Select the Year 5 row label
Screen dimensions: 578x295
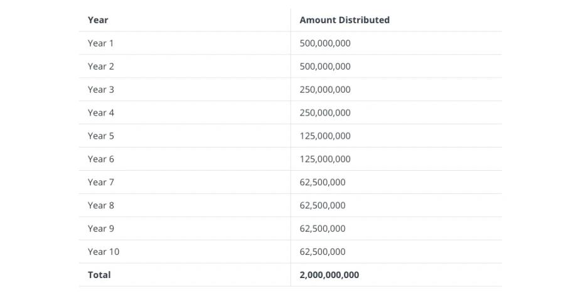coord(101,136)
